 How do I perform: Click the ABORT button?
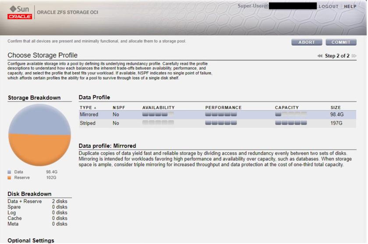point(308,42)
